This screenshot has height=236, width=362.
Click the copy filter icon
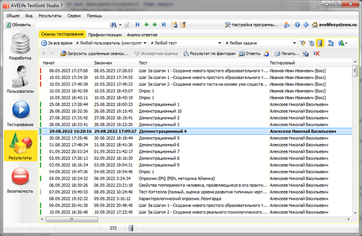click(311, 43)
